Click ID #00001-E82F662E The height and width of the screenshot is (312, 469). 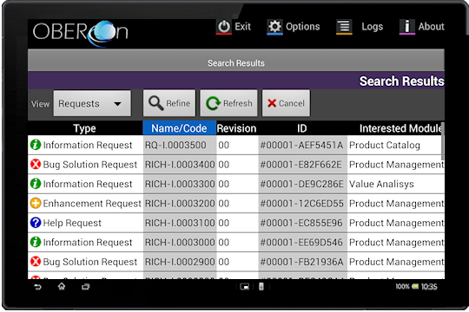tap(301, 165)
